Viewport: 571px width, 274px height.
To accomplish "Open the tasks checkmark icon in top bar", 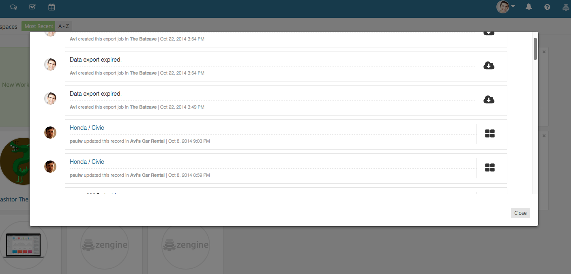I will click(x=32, y=7).
